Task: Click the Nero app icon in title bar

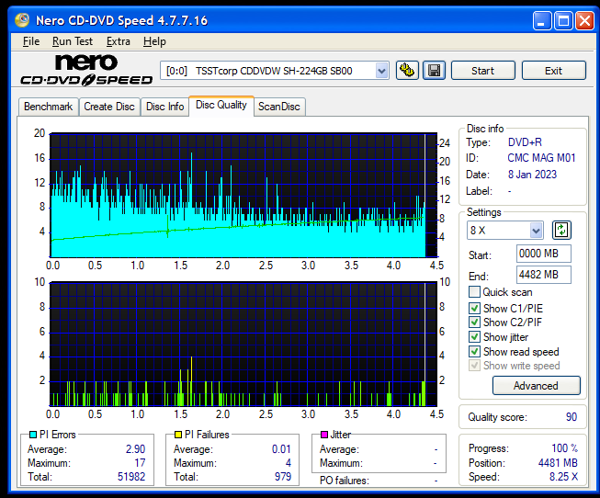Action: (x=22, y=20)
